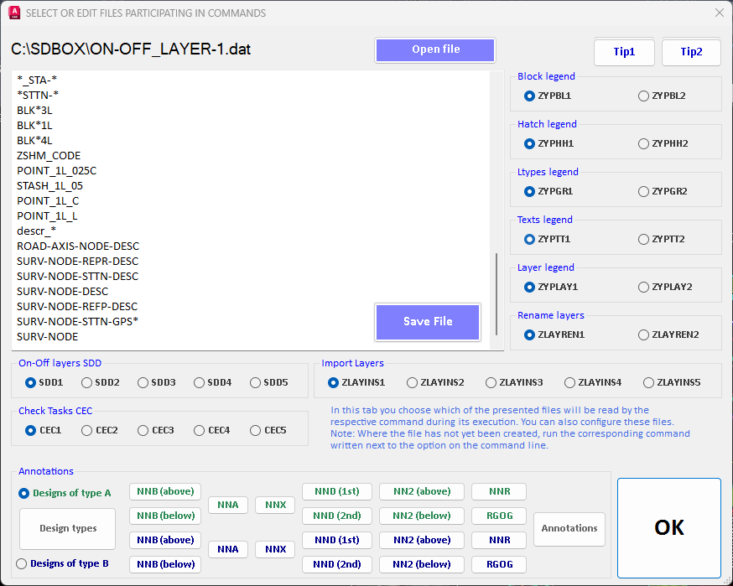Screen dimensions: 733x586
Task: Switch Check Tasks to CEC5
Action: pyautogui.click(x=268, y=430)
